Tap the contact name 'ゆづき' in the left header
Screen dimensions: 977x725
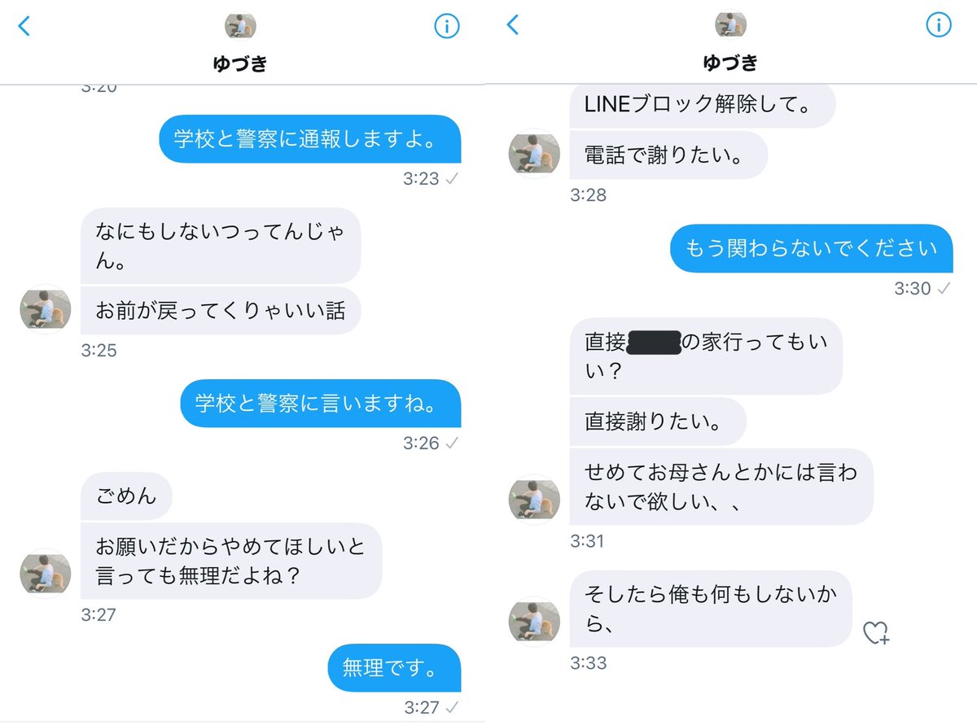(240, 63)
